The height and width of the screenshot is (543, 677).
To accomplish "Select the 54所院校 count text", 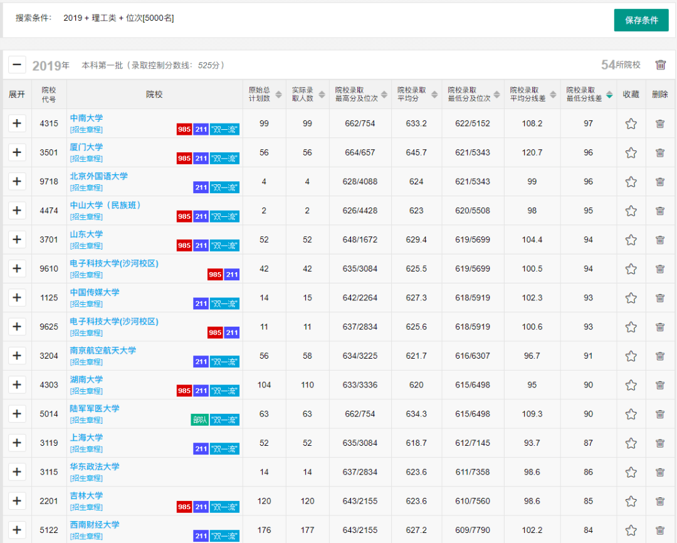I will (x=621, y=65).
